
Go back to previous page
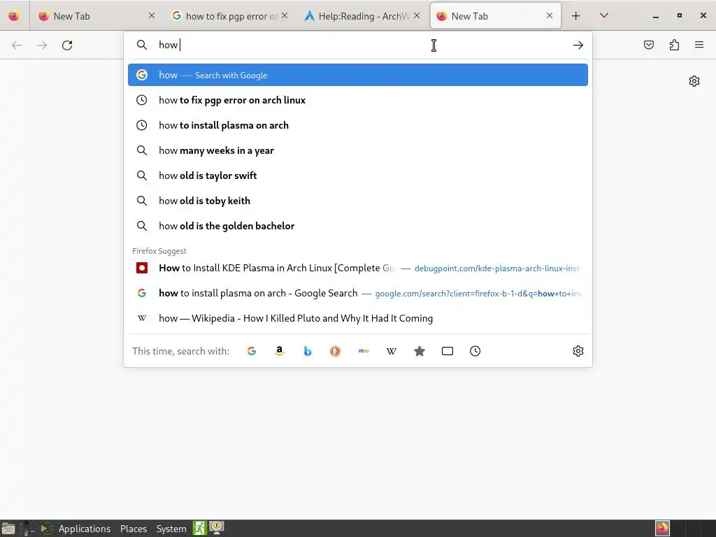point(17,45)
